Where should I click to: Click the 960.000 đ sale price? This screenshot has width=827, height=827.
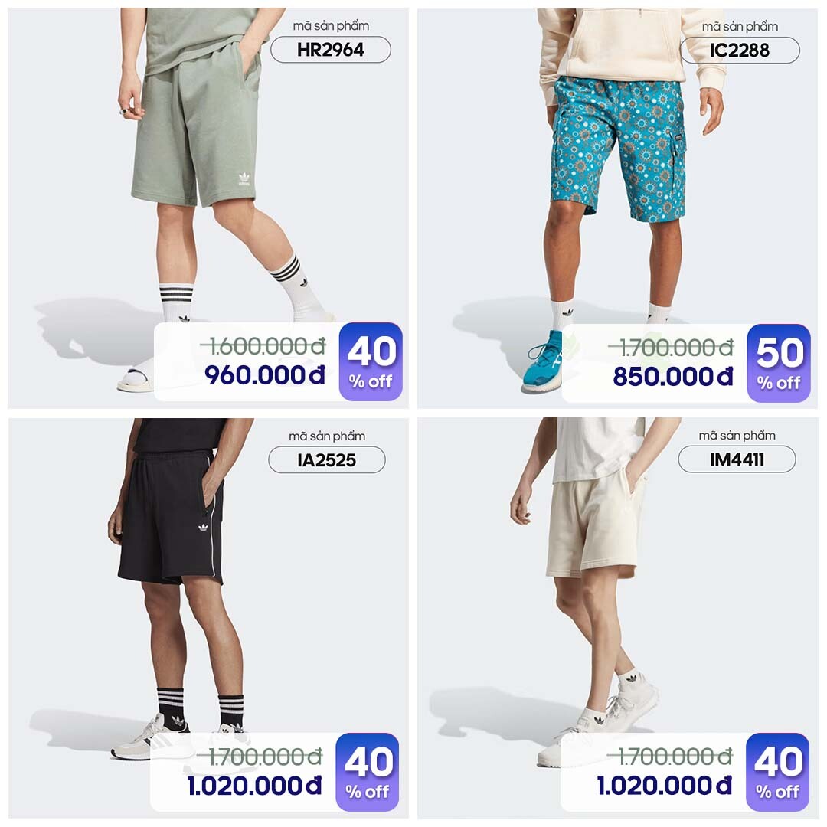[265, 375]
